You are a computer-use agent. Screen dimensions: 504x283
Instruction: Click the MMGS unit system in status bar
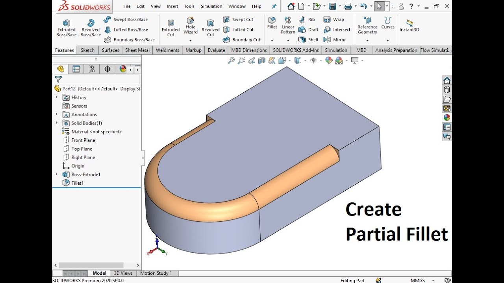[x=418, y=280]
